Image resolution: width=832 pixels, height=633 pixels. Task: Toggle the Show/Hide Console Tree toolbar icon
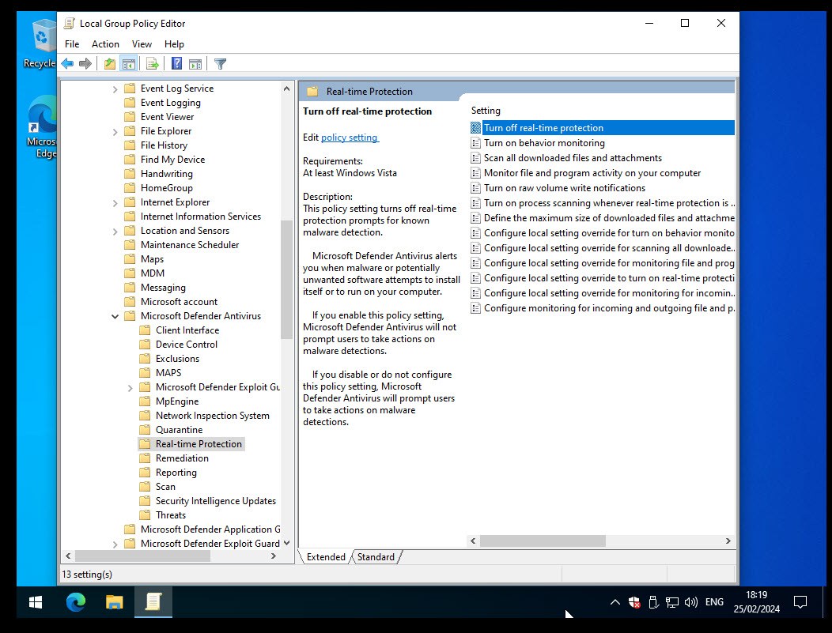coord(128,63)
